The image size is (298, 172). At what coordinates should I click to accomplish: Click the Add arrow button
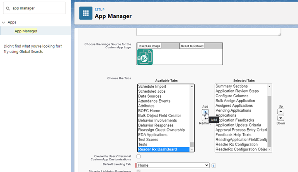[x=205, y=112]
